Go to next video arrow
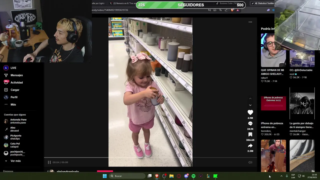Screen dimensions: 320x180 250,105
